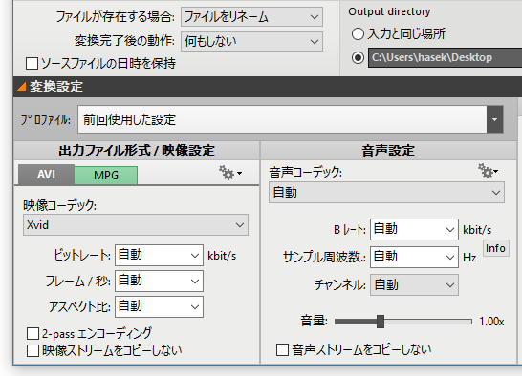Enable 音声ストリームをコピーしない checkbox

click(x=282, y=349)
